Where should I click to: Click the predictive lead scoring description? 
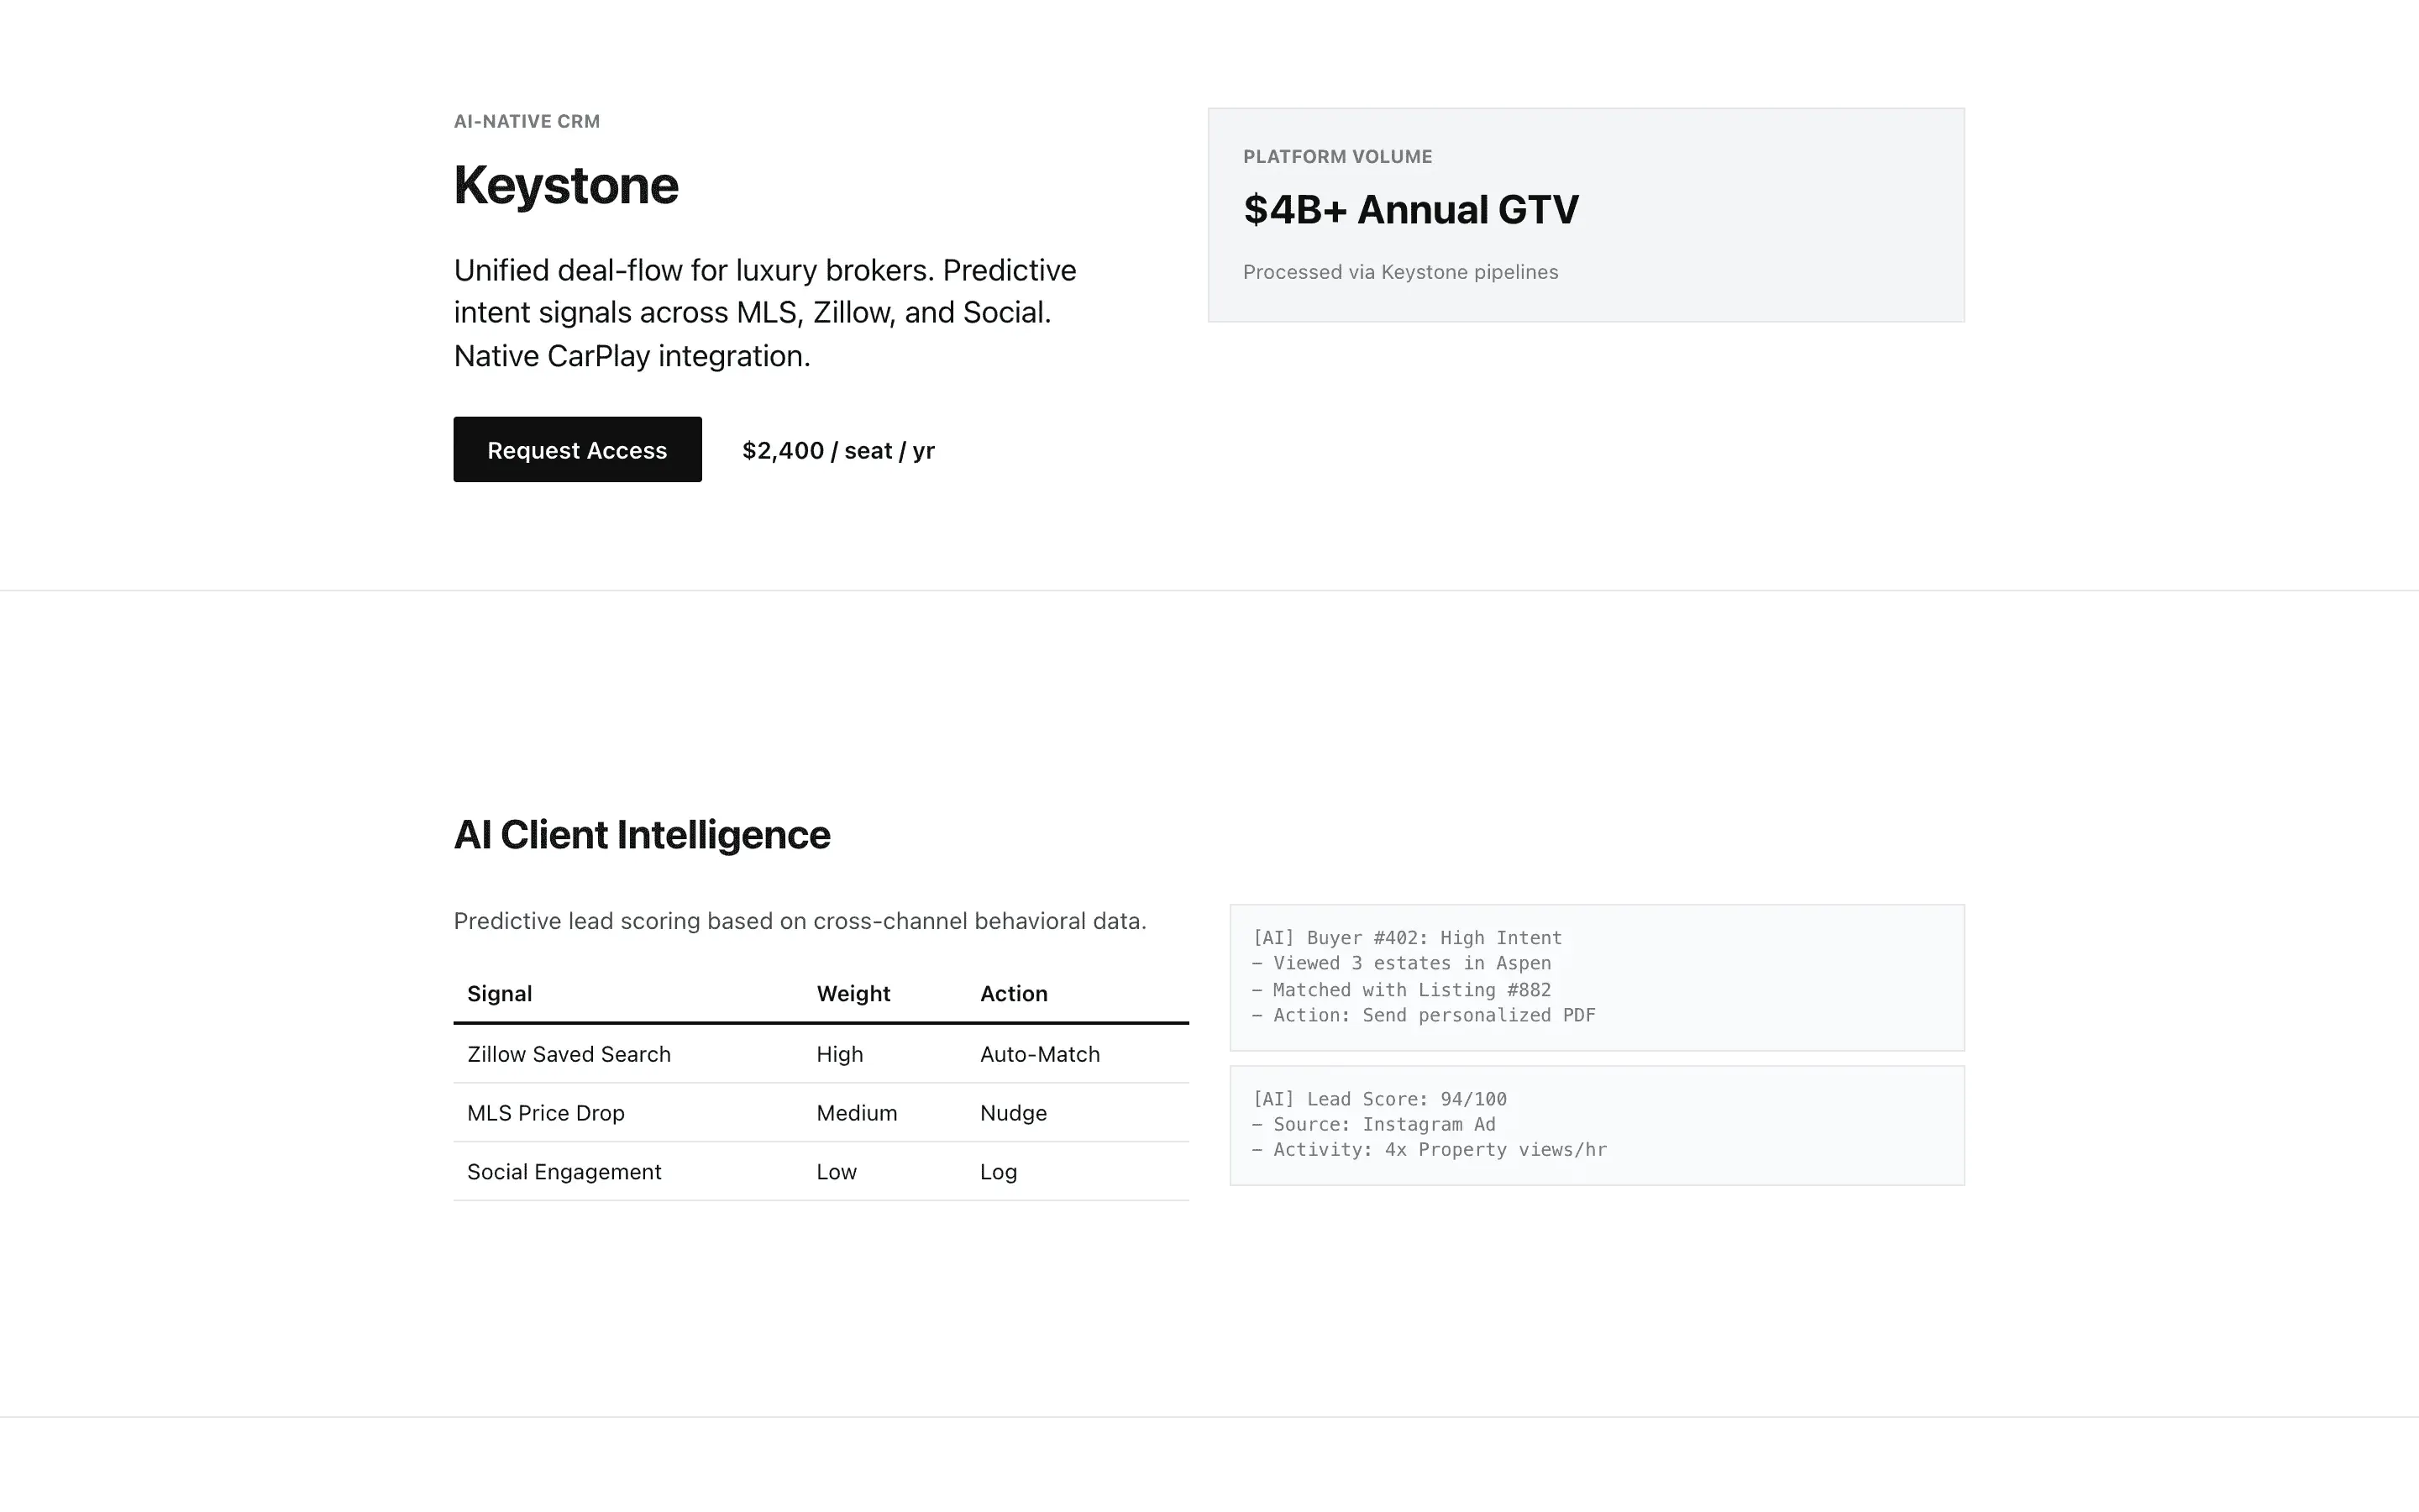800,921
